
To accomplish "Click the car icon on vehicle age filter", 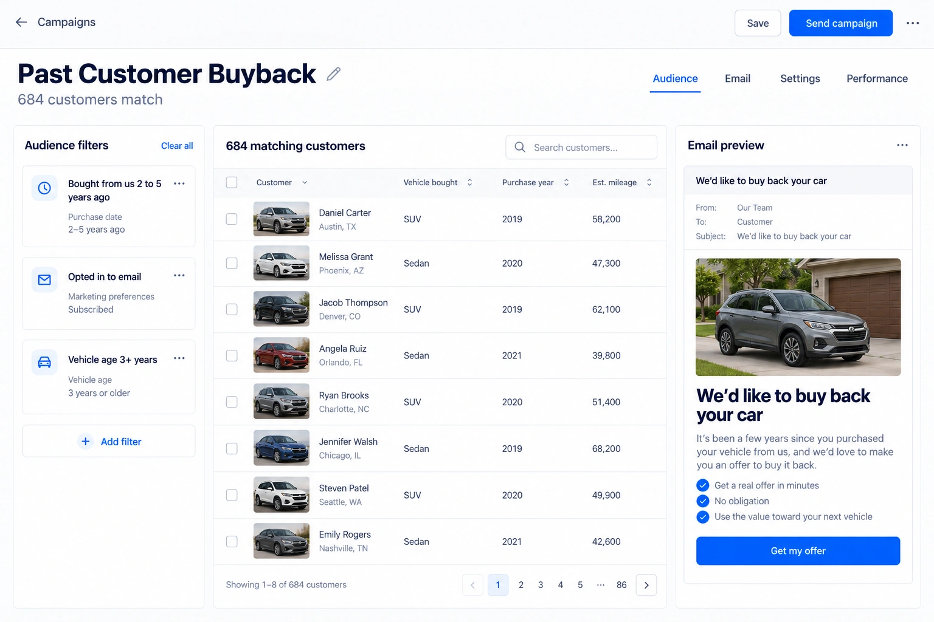I will pyautogui.click(x=44, y=363).
